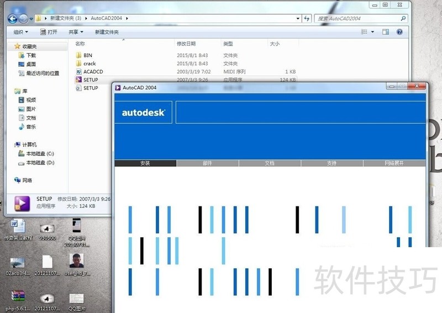Open the QQ图片 20150731 desktop icon
Screen dimensions: 442x313
click(x=77, y=232)
